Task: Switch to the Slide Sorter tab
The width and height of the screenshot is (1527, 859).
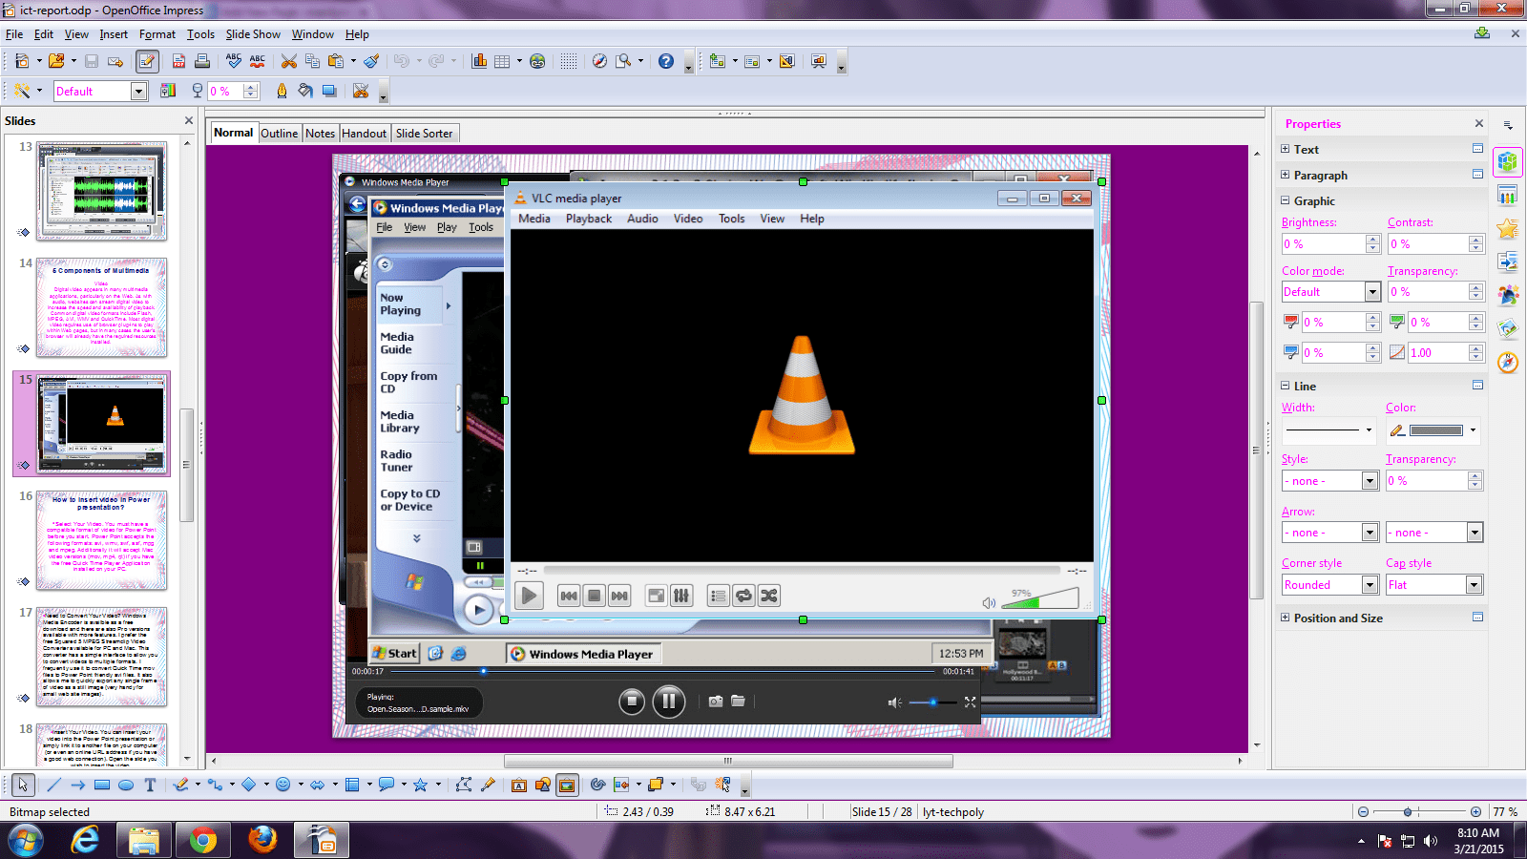Action: (x=424, y=134)
